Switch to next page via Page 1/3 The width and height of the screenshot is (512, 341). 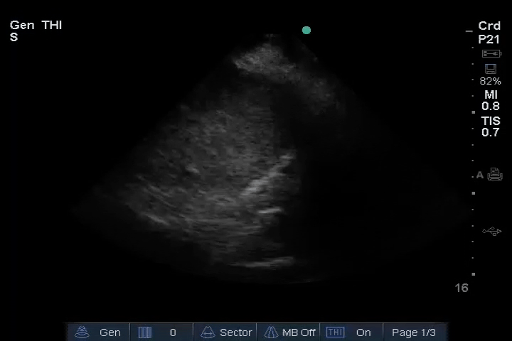click(x=414, y=332)
